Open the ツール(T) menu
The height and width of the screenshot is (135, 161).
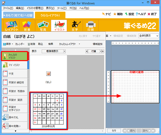click(x=62, y=8)
